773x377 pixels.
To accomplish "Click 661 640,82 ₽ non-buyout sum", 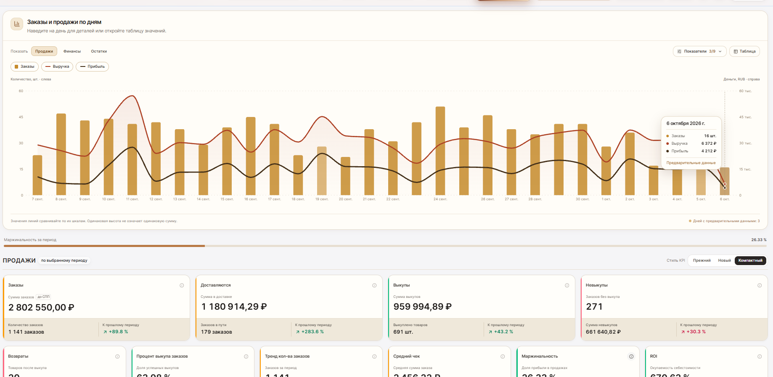I will point(603,332).
